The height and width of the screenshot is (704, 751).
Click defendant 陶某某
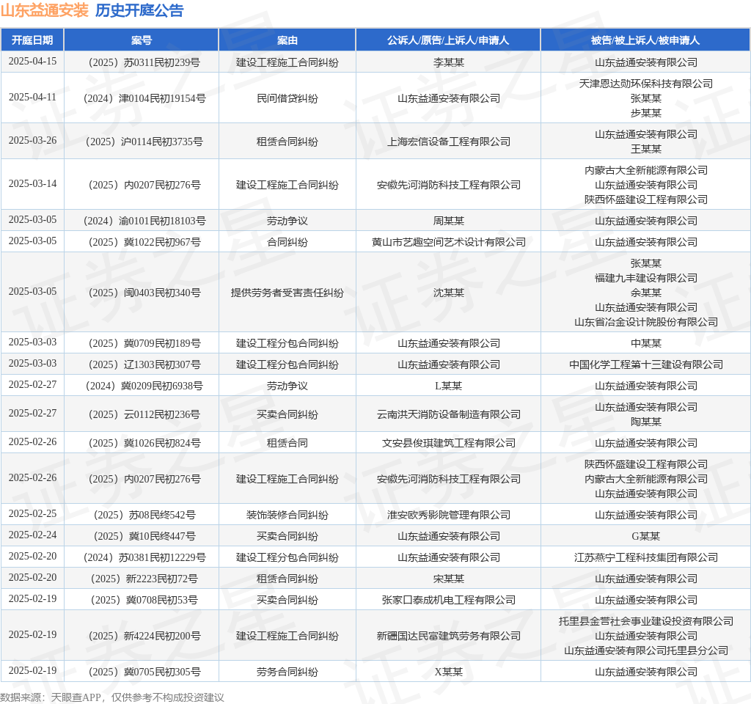pyautogui.click(x=645, y=422)
